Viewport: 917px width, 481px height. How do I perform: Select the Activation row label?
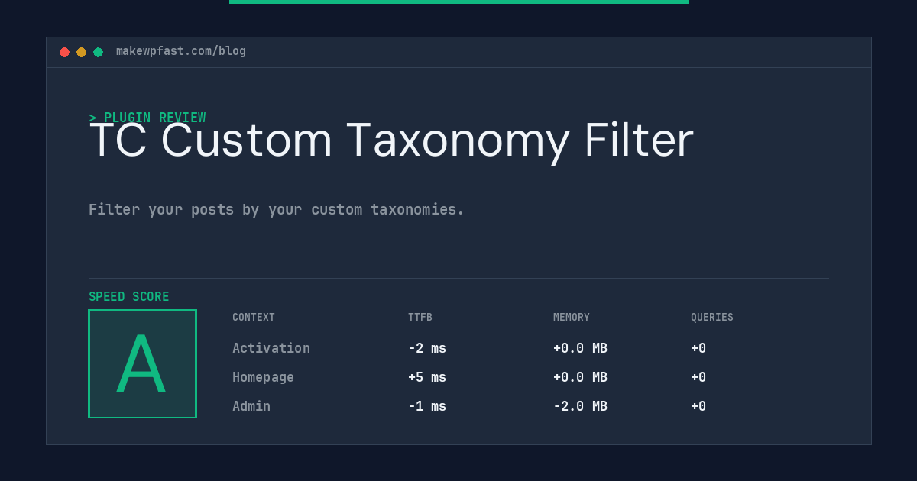271,348
